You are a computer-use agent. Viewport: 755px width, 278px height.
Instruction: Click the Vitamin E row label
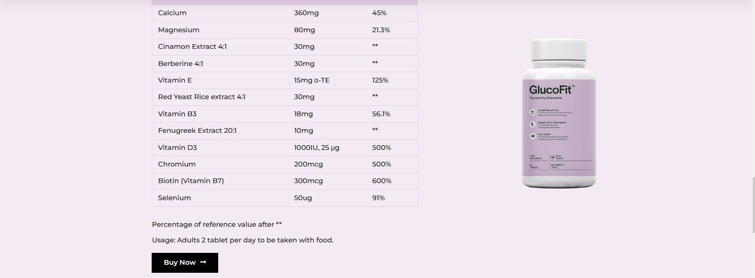(175, 80)
